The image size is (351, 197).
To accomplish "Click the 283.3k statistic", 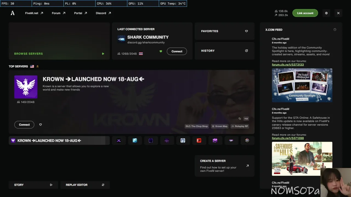I will (283, 15).
